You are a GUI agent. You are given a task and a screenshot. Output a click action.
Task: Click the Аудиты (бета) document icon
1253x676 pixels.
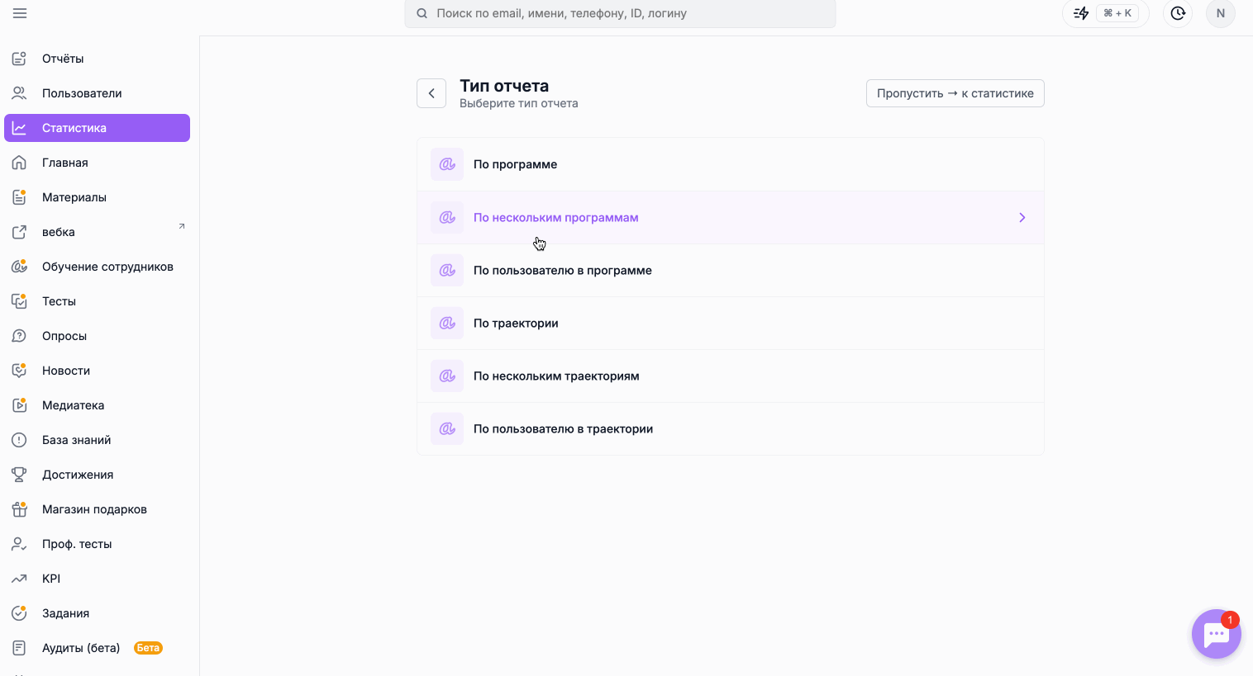(x=19, y=648)
